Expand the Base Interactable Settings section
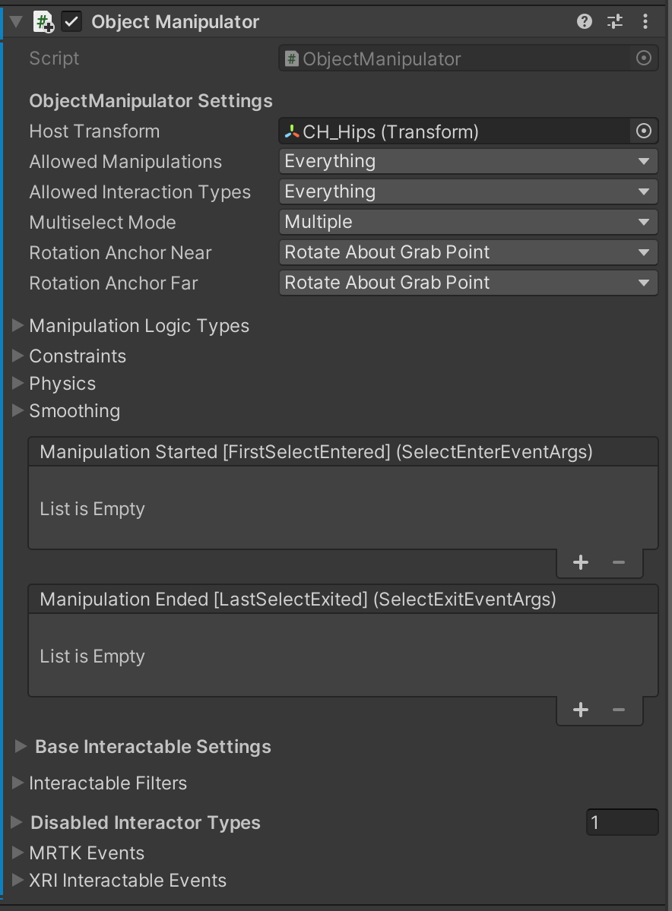 click(x=21, y=747)
